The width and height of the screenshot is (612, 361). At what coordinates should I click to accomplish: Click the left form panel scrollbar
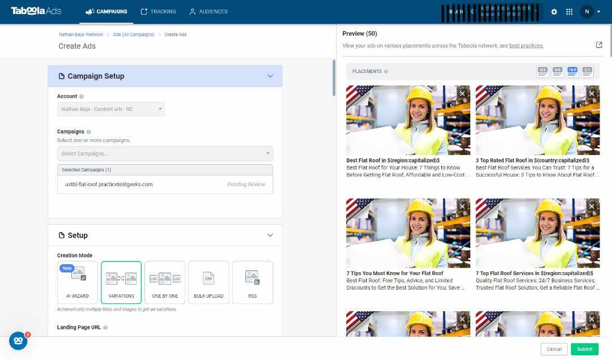334,78
